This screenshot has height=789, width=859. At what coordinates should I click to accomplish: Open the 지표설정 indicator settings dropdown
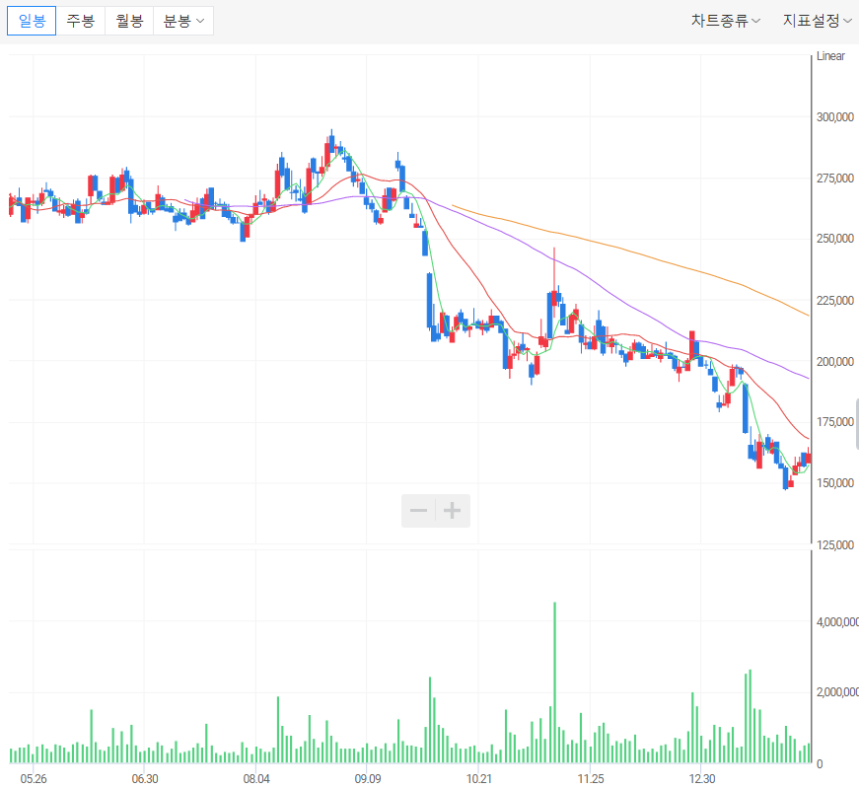coord(817,21)
